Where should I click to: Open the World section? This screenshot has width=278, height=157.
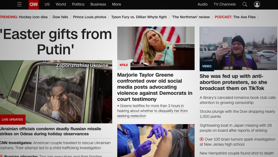coord(61,4)
